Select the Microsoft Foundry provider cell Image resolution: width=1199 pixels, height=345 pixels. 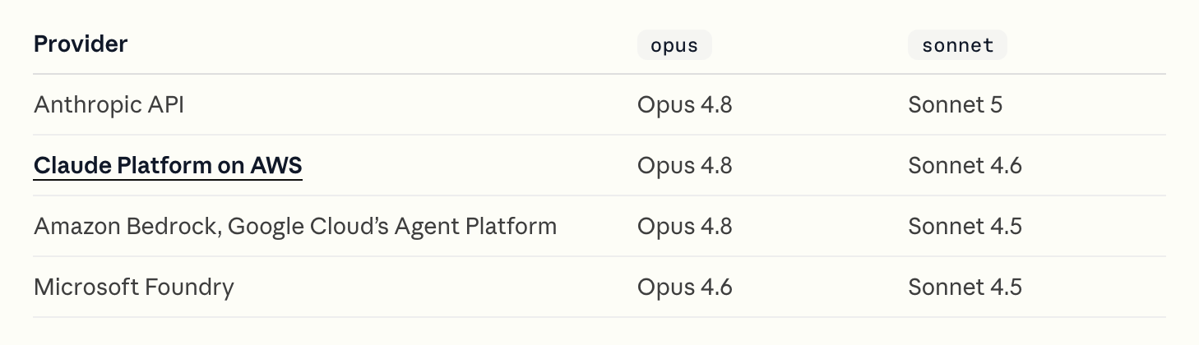[134, 287]
